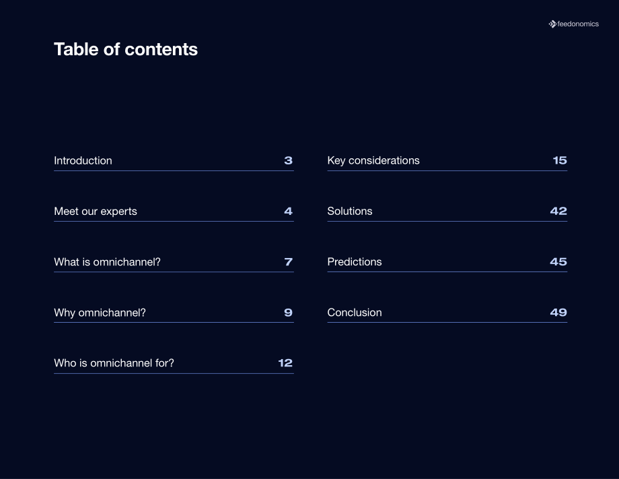Click page number 49 beside Conclusion

click(558, 312)
